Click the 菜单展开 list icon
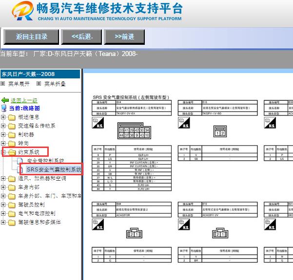The width and height of the screenshot is (293, 280). click(2, 84)
